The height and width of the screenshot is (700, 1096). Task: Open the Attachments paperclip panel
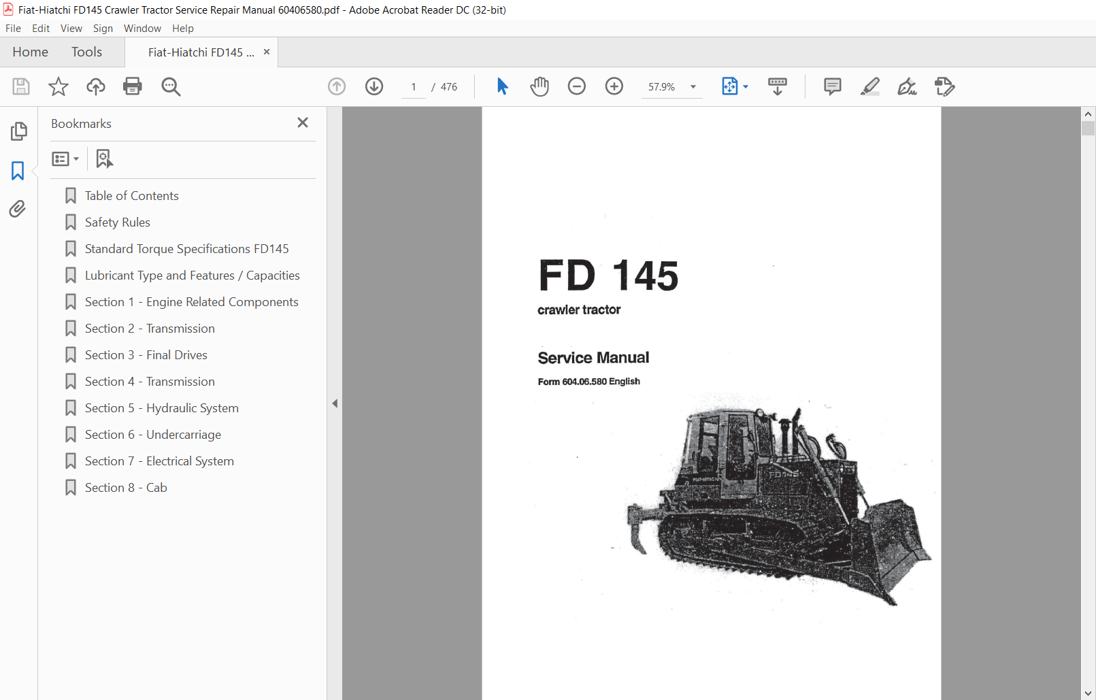coord(18,209)
